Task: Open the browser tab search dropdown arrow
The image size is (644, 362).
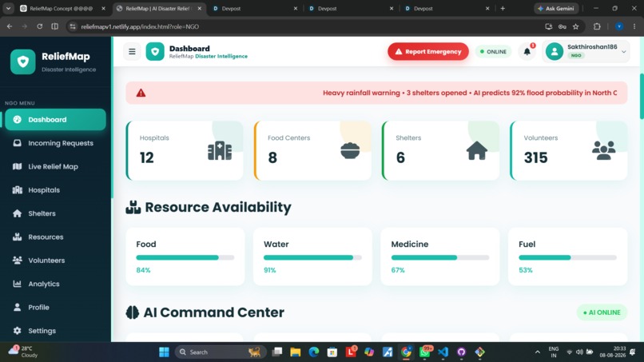Action: coord(8,8)
